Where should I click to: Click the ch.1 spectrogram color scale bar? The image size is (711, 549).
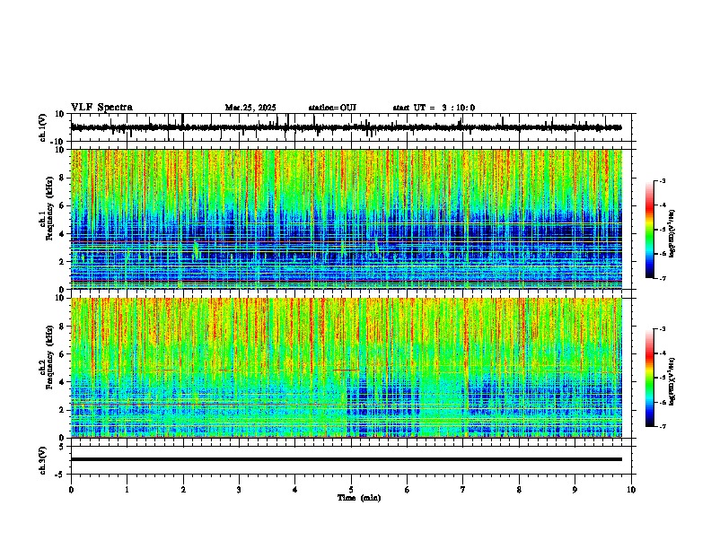click(x=649, y=230)
